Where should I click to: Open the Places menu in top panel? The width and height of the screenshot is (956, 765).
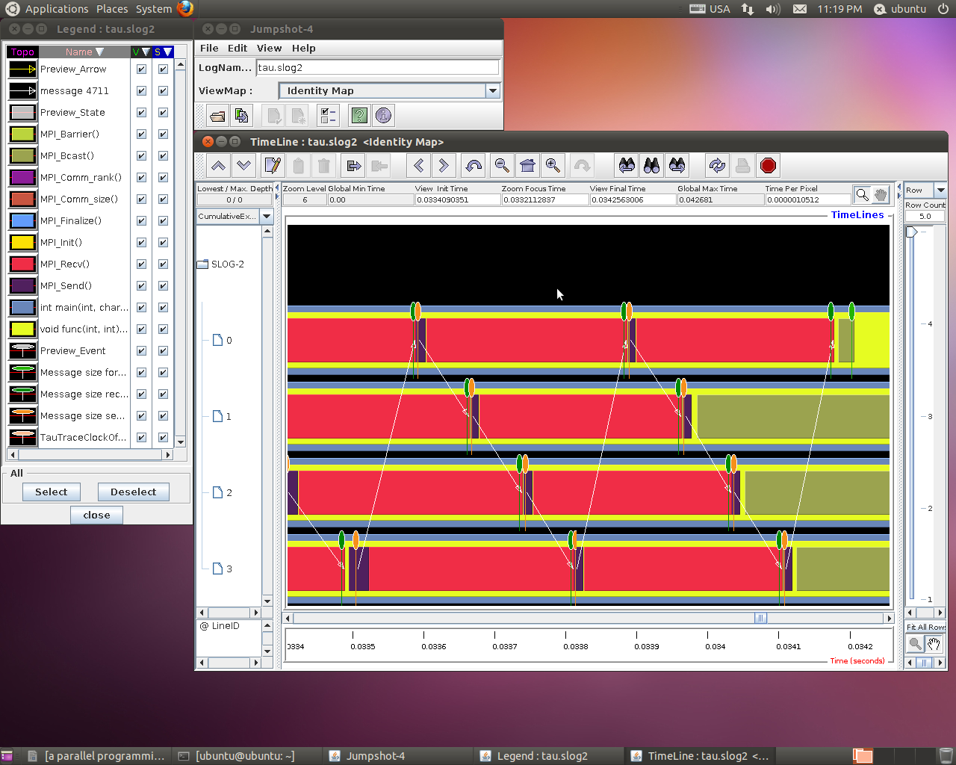tap(112, 9)
